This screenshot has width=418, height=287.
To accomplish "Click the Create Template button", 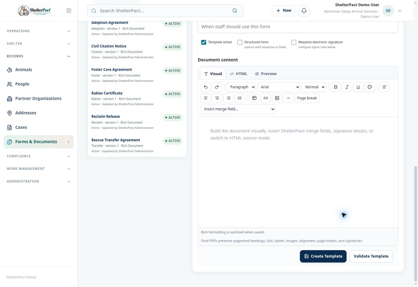I will click(x=323, y=256).
